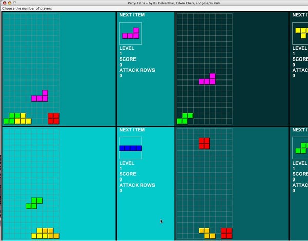Select the falling red square piece on bottom-right board
Viewport: 308px width, 241px height.
[x=204, y=144]
